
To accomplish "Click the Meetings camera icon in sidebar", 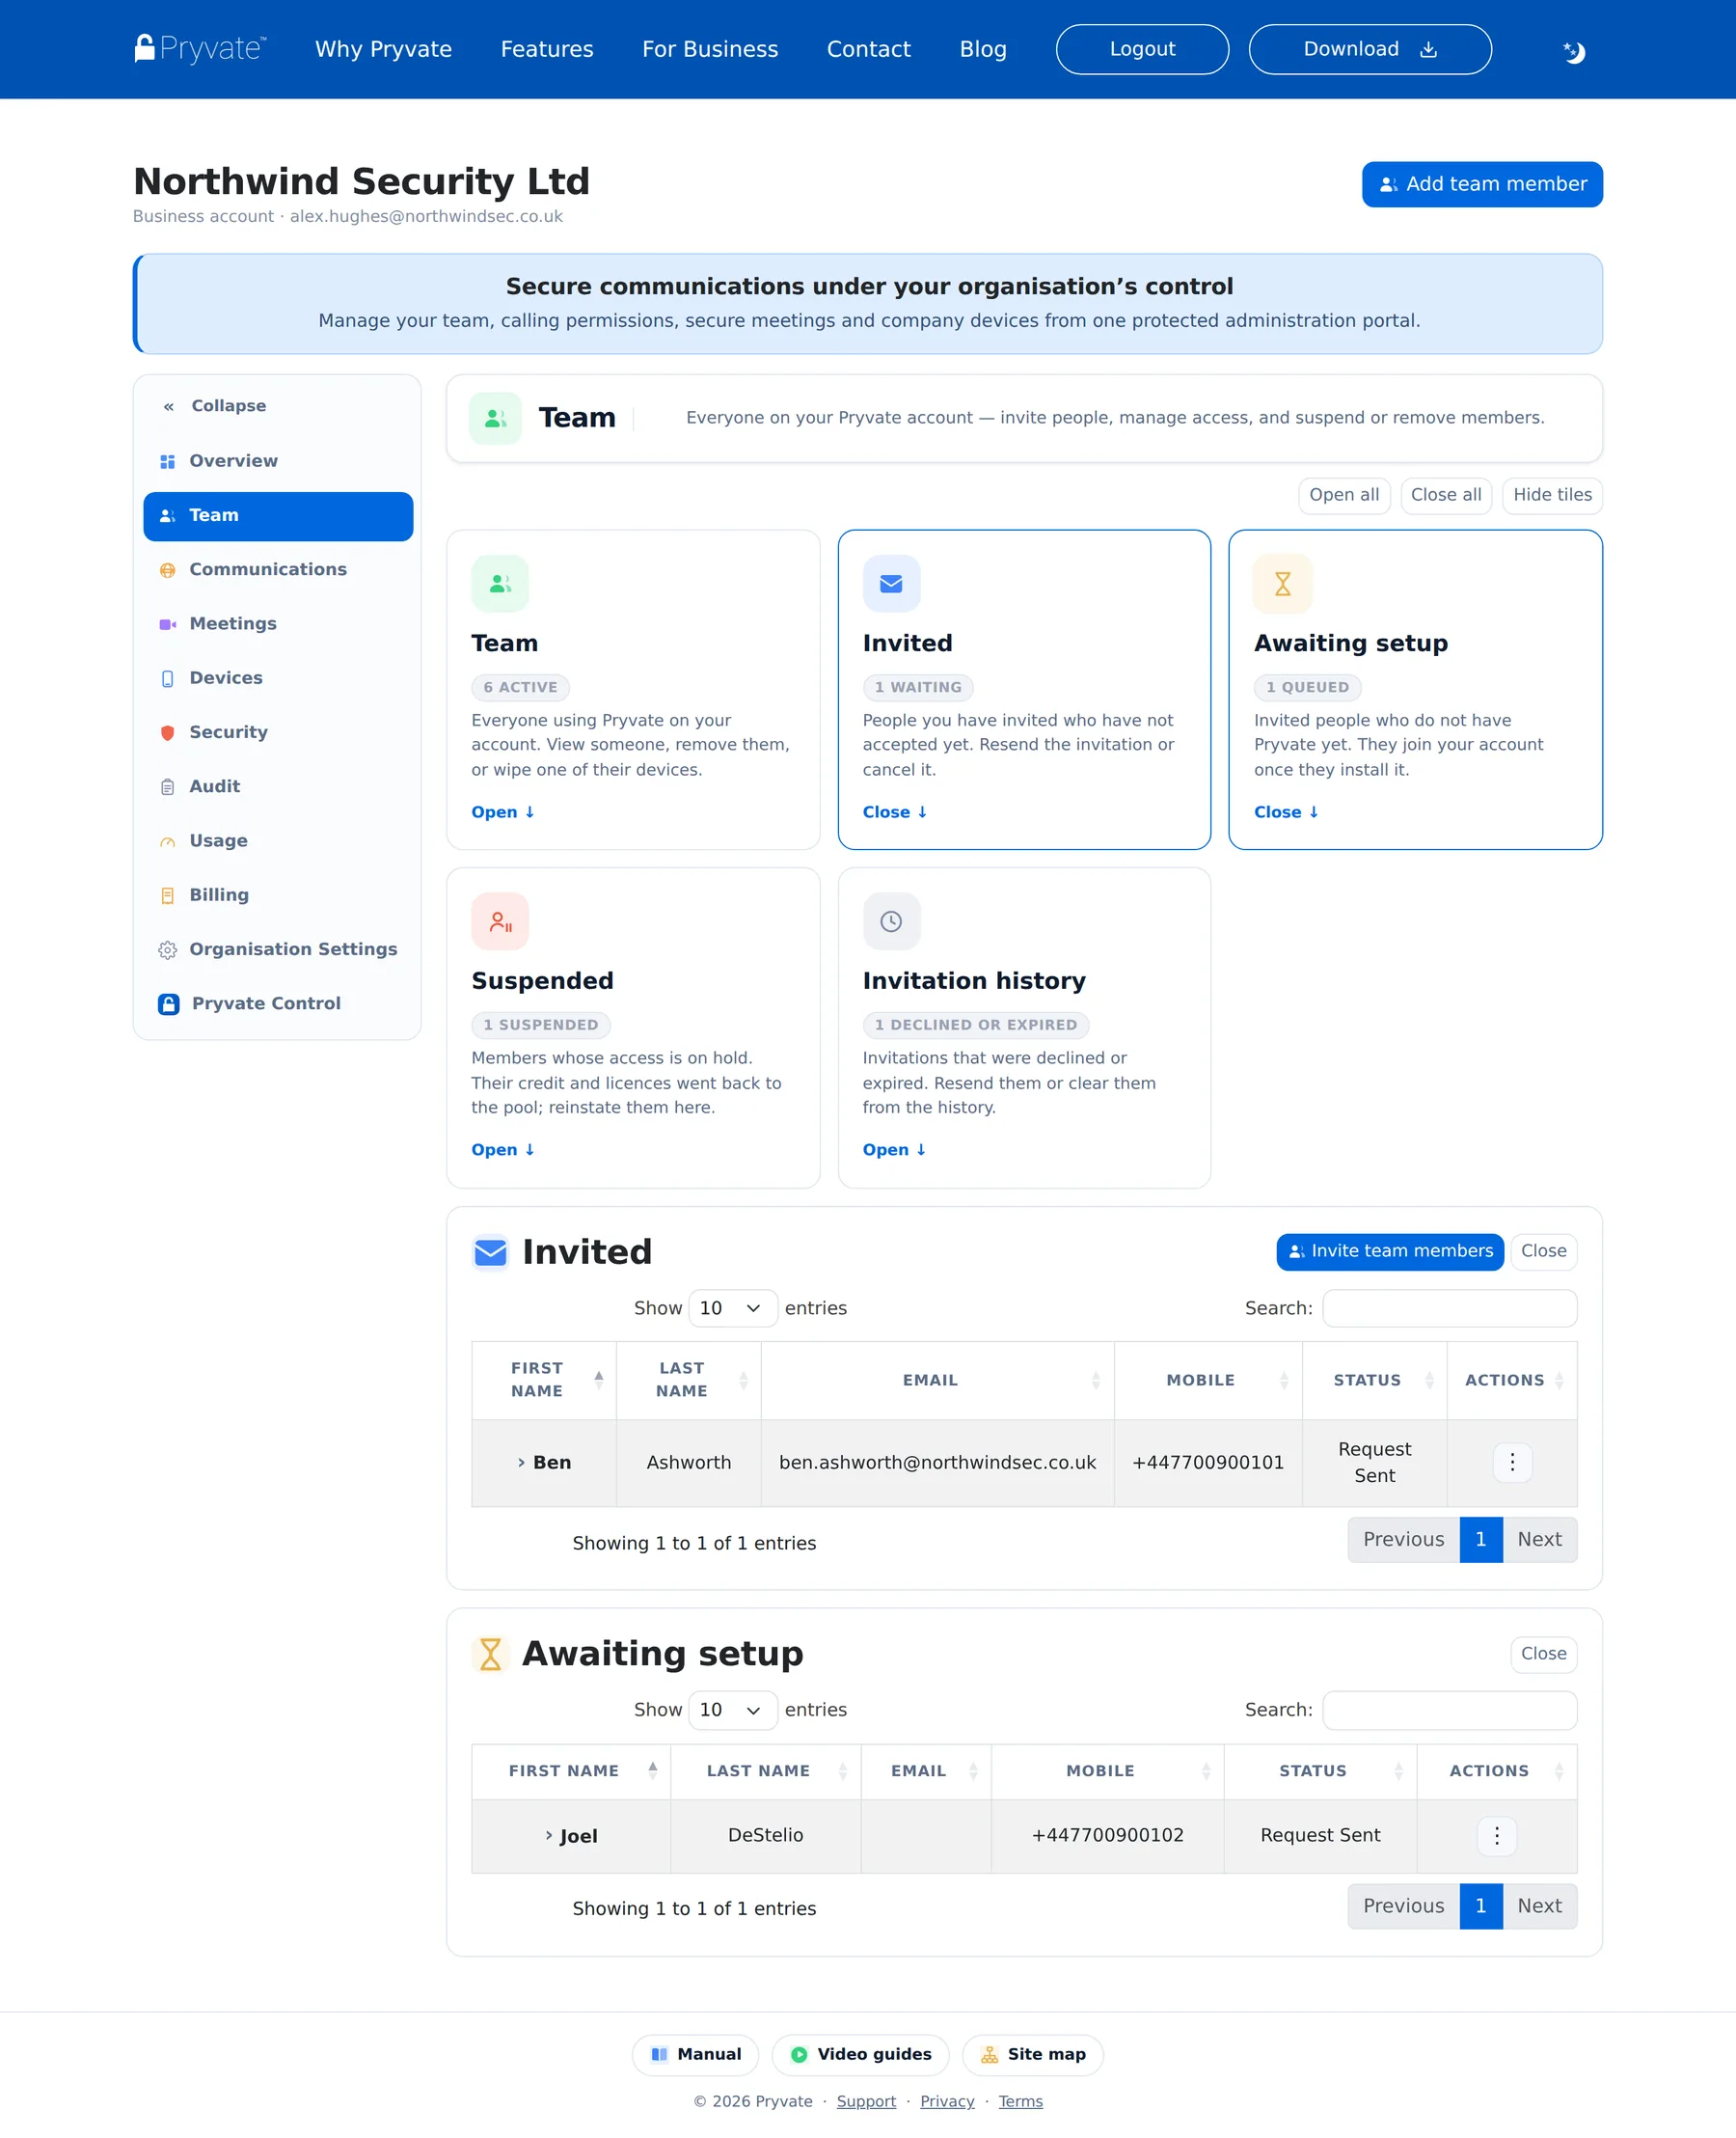I will coord(167,624).
